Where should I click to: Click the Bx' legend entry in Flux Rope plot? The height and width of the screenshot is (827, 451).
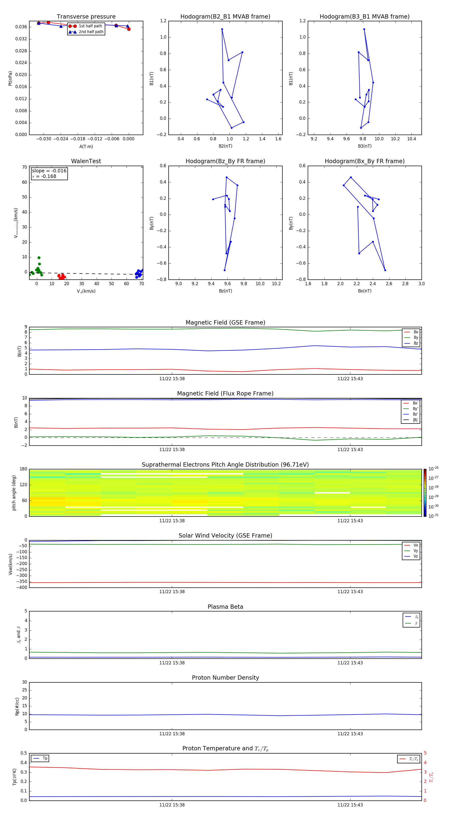click(411, 403)
